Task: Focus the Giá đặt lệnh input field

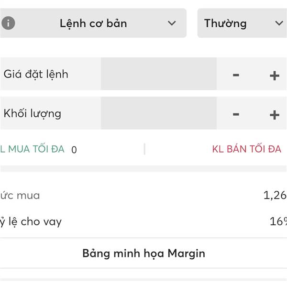Action: click(158, 74)
